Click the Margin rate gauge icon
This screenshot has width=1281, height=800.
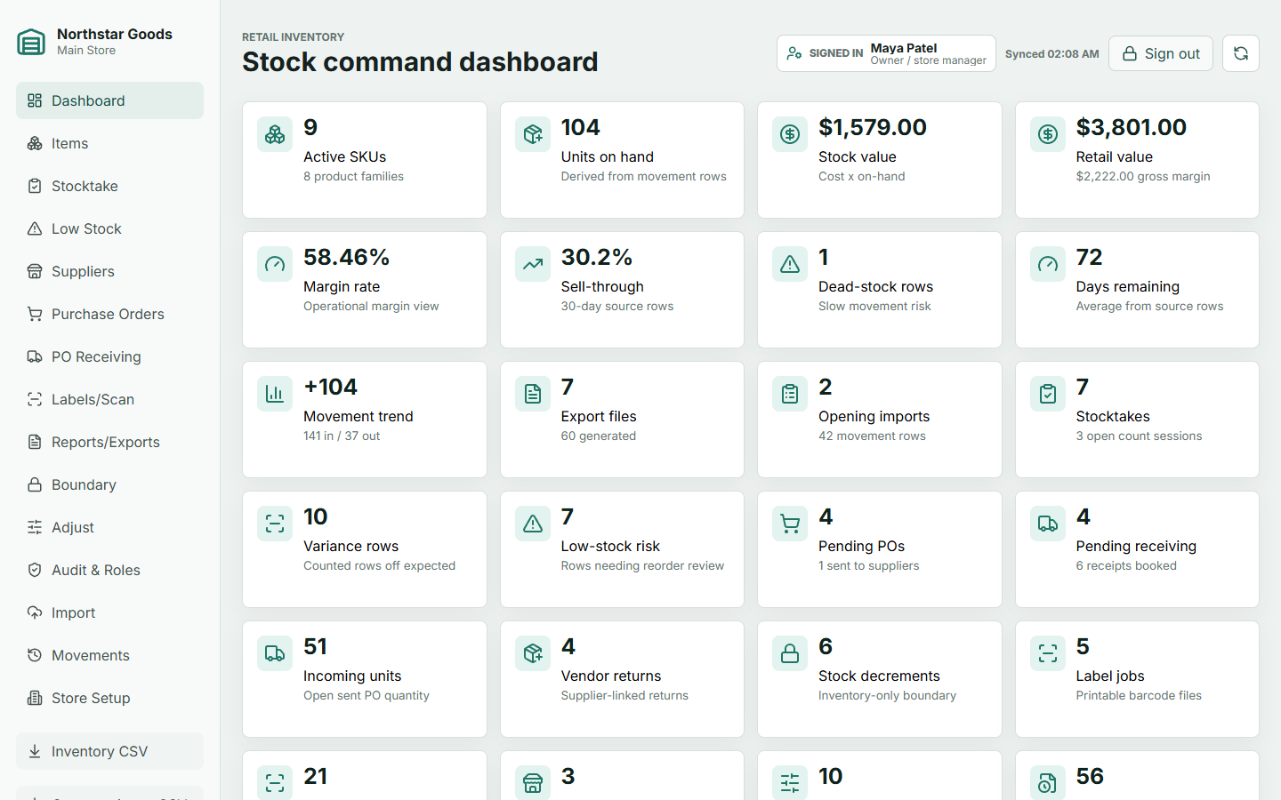click(x=275, y=264)
